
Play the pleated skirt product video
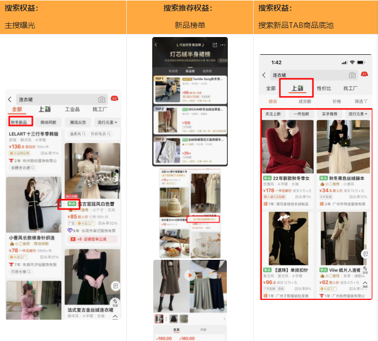[190, 275]
